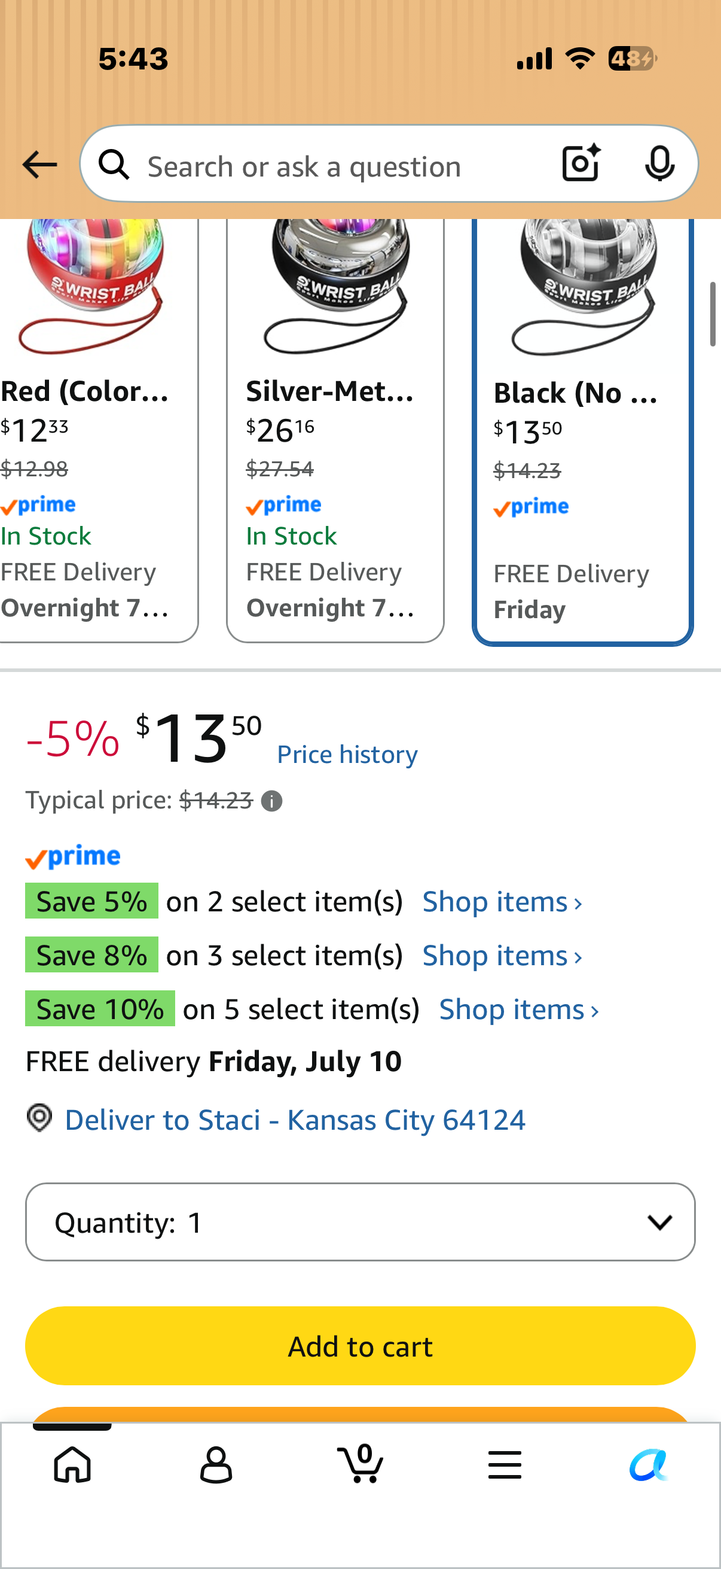Open the account profile icon
Viewport: 721px width, 1569px height.
click(x=216, y=1464)
